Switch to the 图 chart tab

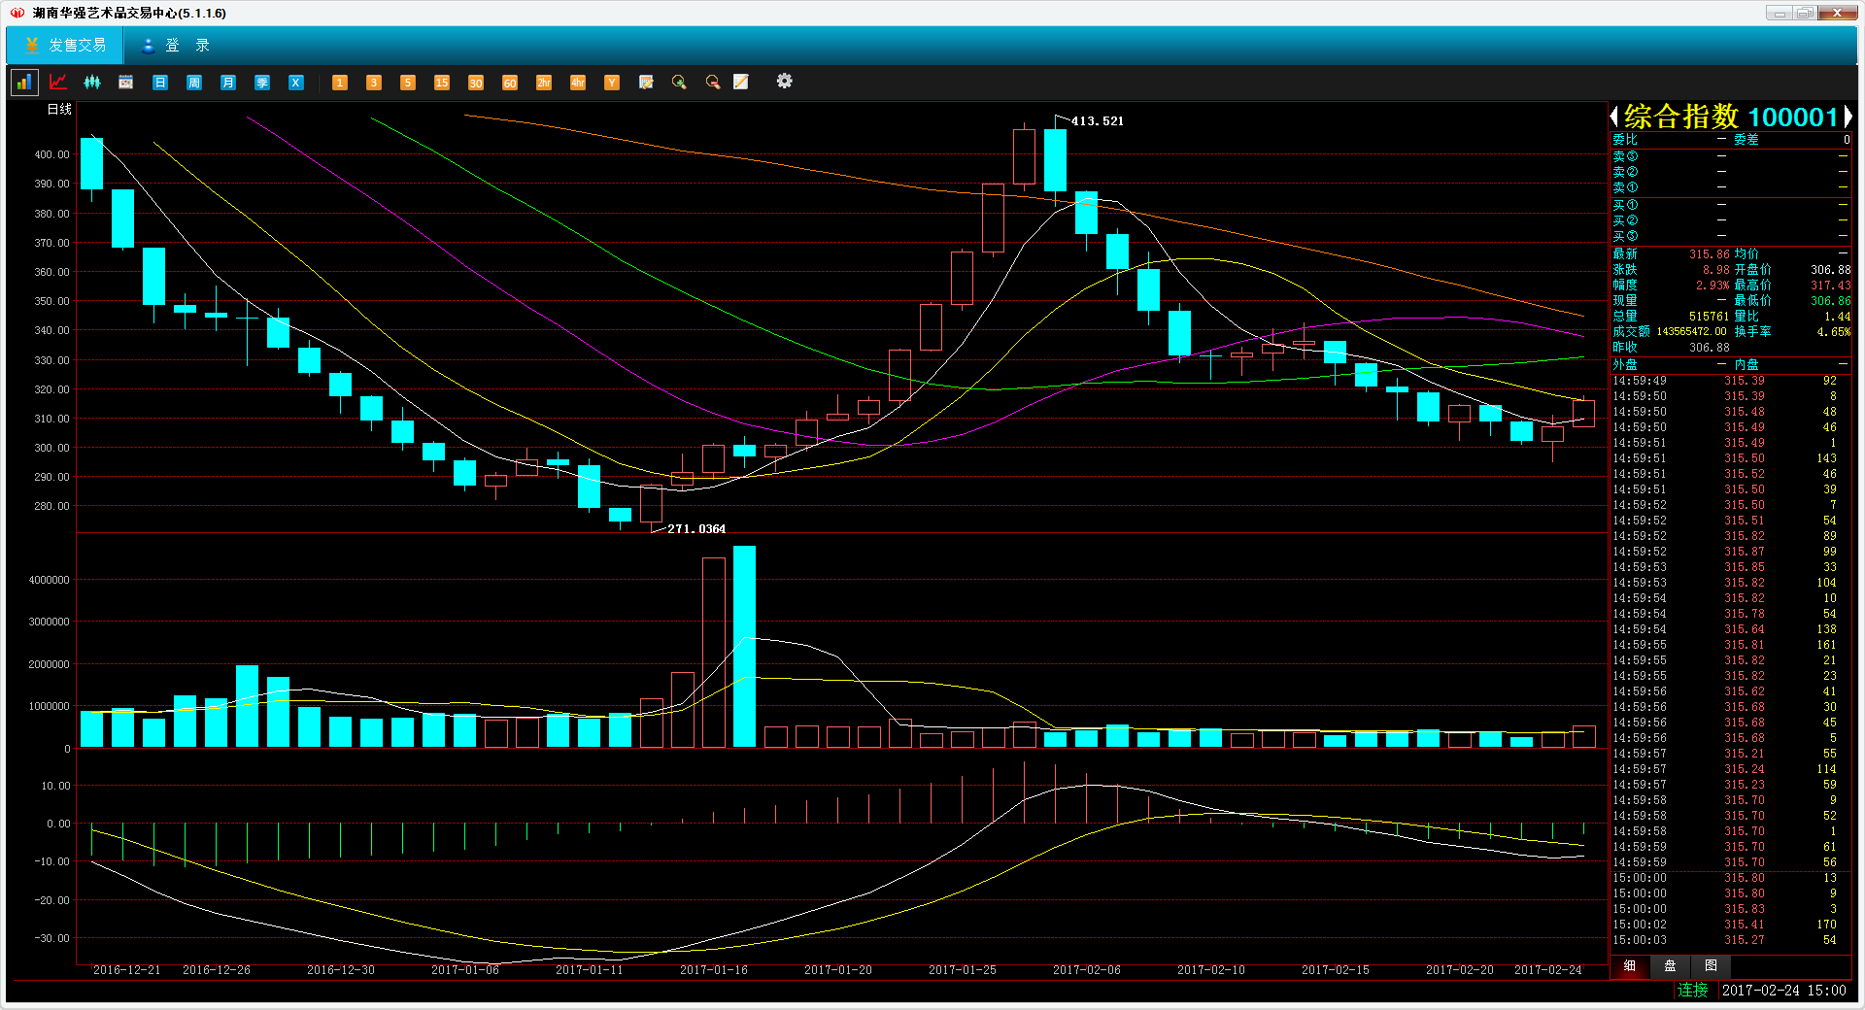[1712, 966]
